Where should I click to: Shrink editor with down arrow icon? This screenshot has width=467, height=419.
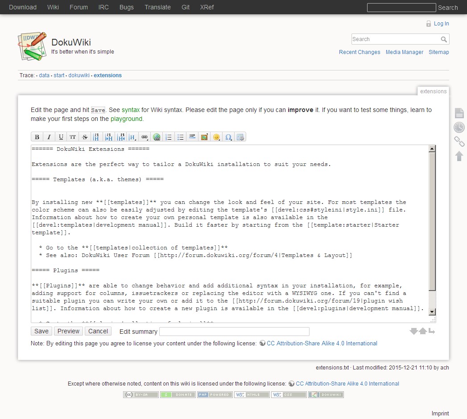point(413,331)
